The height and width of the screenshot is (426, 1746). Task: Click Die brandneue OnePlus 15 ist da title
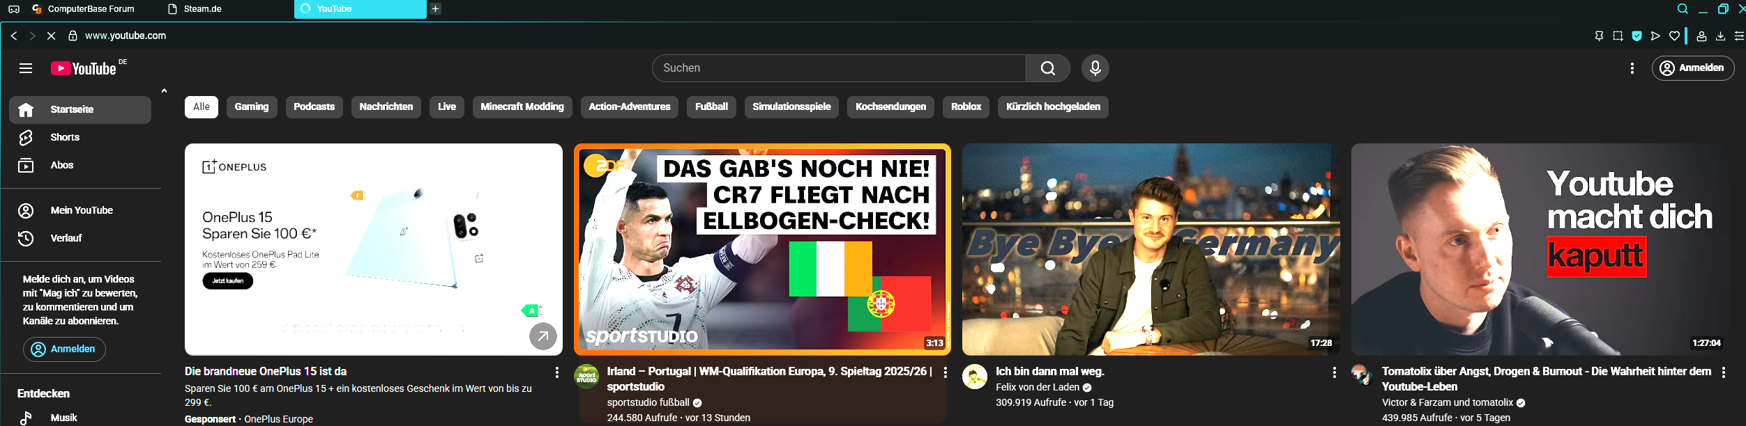click(x=266, y=372)
